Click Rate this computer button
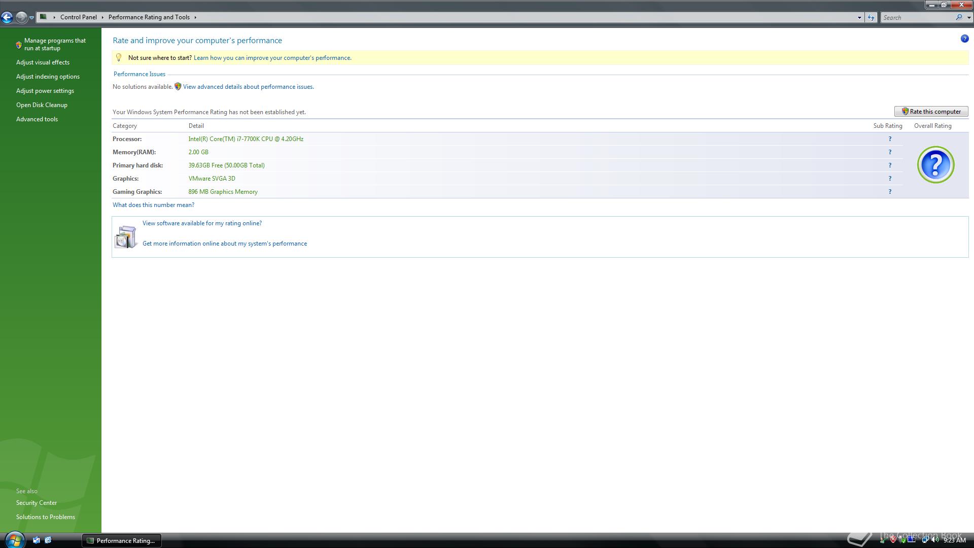974x548 pixels. point(931,112)
